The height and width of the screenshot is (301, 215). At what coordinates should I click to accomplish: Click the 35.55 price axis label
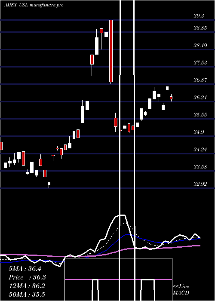point(200,115)
